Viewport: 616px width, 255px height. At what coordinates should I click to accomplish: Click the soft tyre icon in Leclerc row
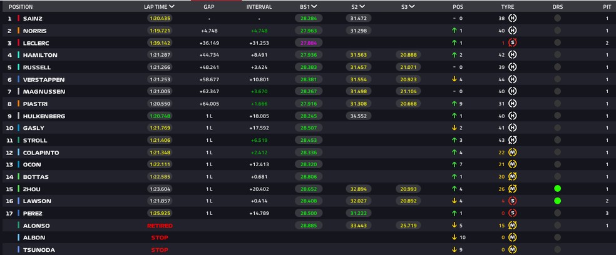coord(512,42)
